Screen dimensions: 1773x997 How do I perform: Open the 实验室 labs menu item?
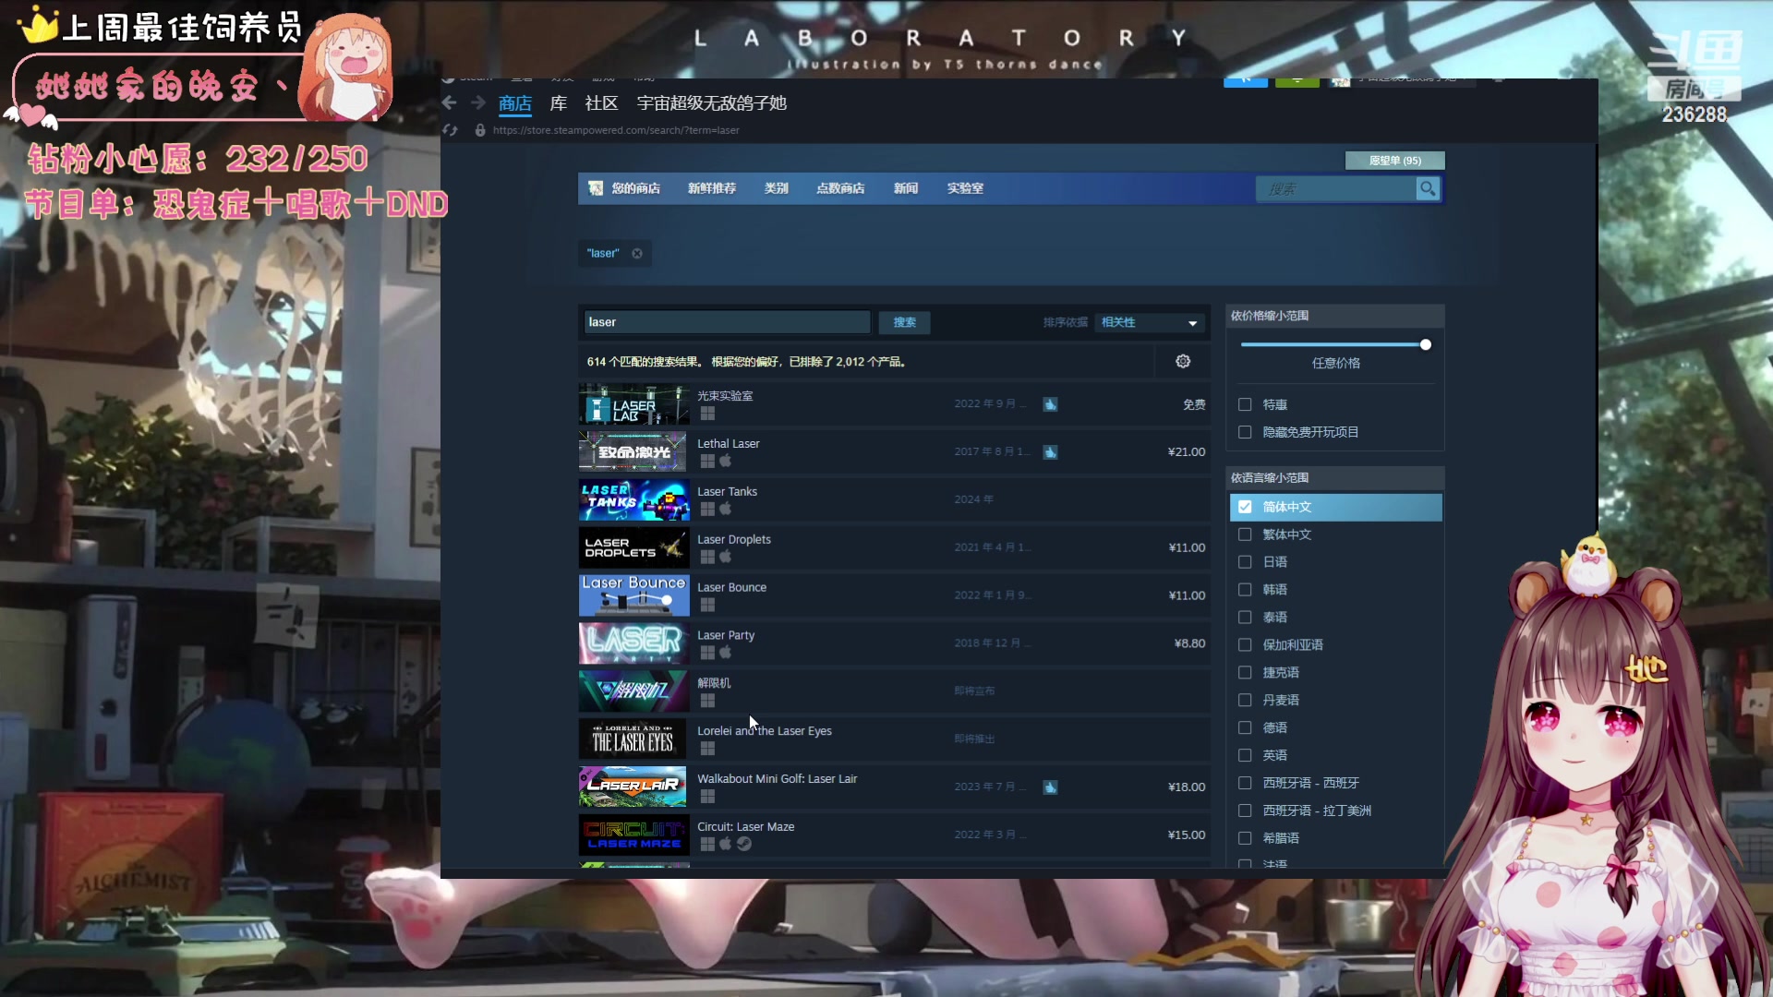pyautogui.click(x=965, y=188)
